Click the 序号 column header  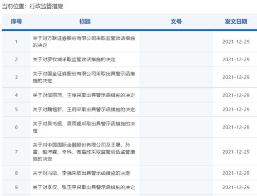pos(16,22)
